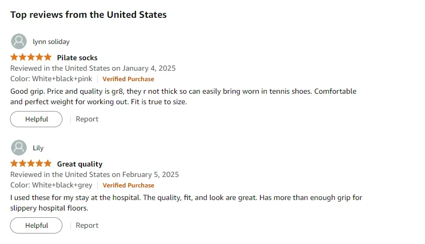Click the Color: White+black+grey label
The height and width of the screenshot is (244, 425).
[x=51, y=185]
